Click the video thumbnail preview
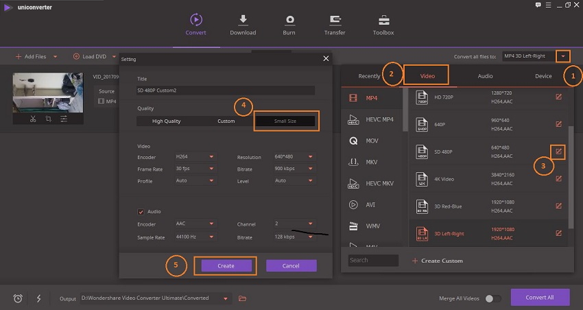583x310 pixels. pyautogui.click(x=48, y=93)
